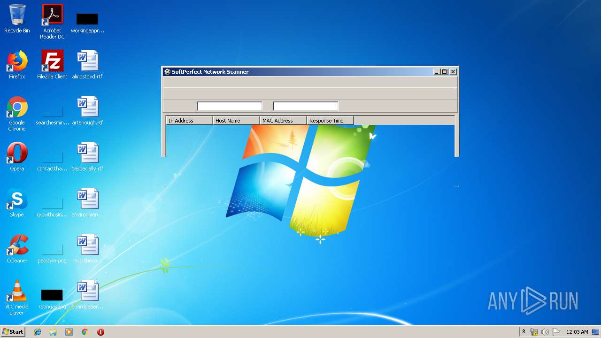Open the volume tray icon
601x338 pixels.
[x=545, y=332]
